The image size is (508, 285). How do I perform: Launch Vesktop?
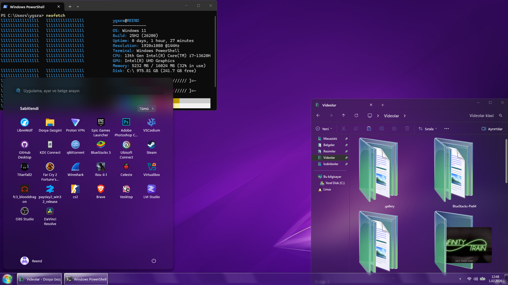pyautogui.click(x=126, y=191)
